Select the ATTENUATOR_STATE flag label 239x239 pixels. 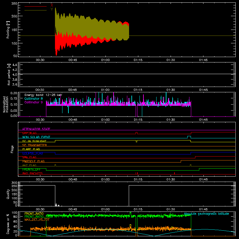pos(36,129)
